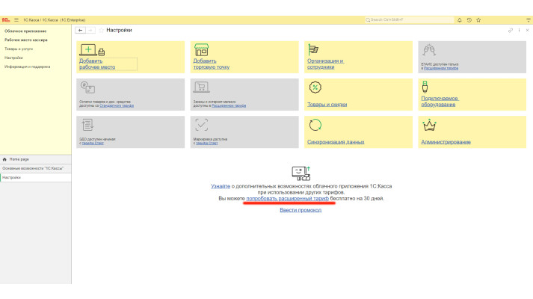Image resolution: width=533 pixels, height=299 pixels.
Task: Open service menu dropdown at top right
Action: point(529,20)
